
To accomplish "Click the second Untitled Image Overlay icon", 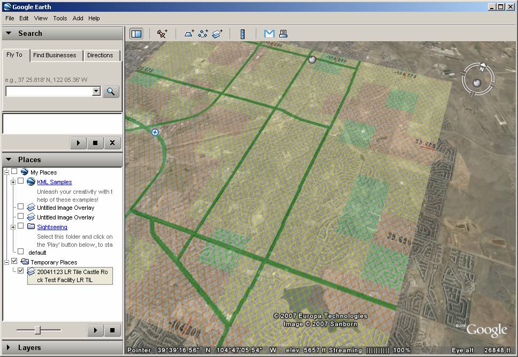I will [31, 217].
